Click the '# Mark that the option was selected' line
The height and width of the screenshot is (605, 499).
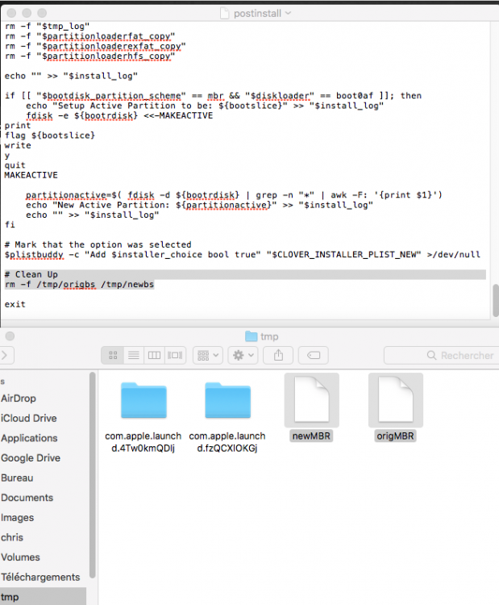[x=98, y=244]
